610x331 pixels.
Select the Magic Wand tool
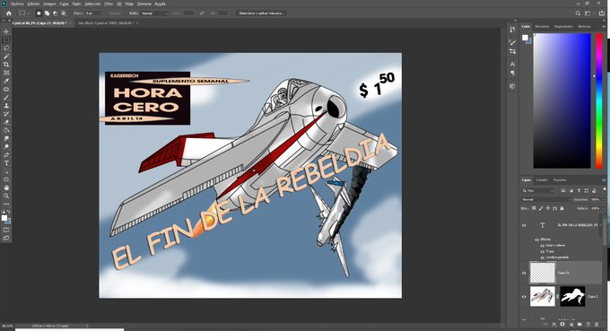pos(6,57)
